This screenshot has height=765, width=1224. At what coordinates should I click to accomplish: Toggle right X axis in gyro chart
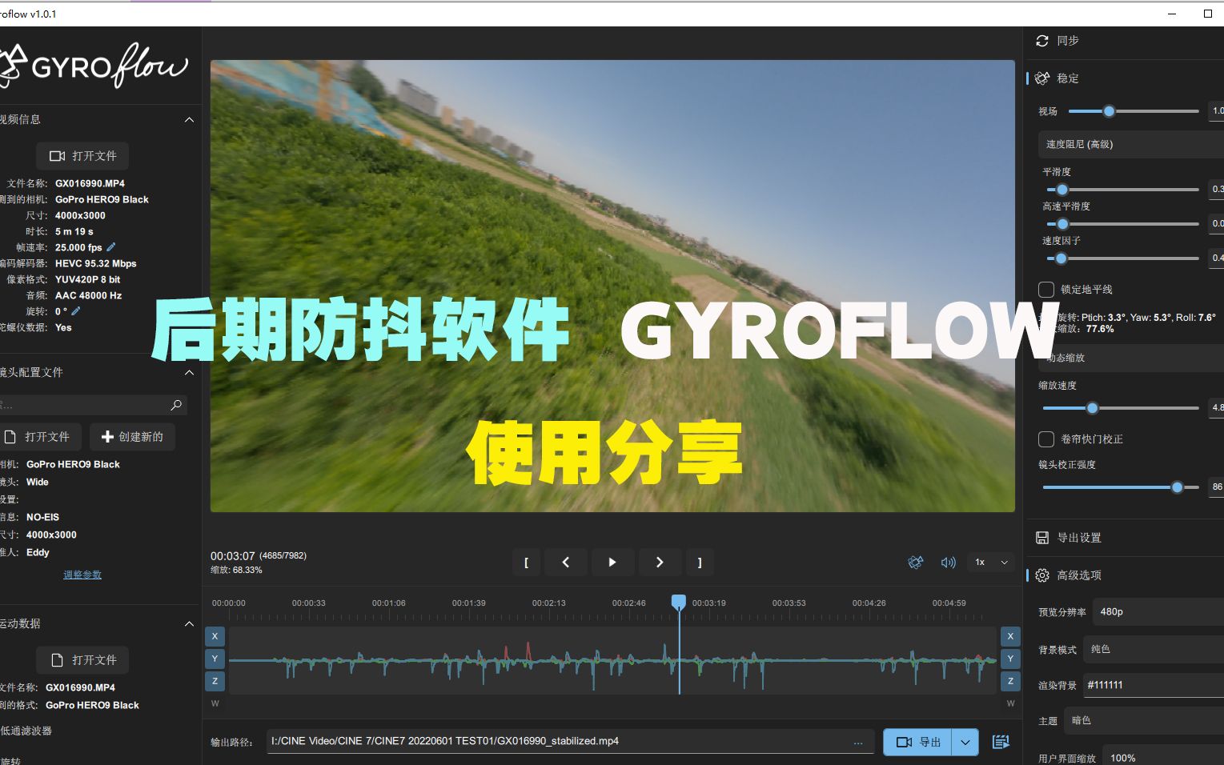coord(1010,636)
